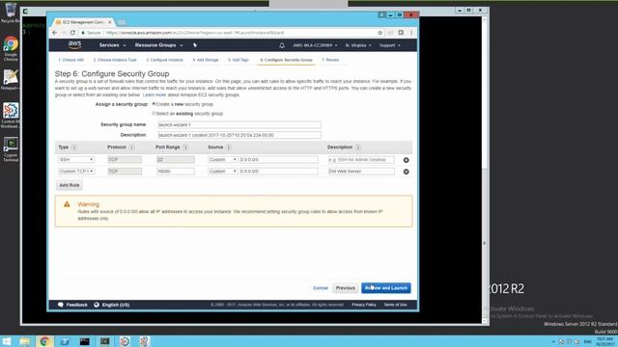The width and height of the screenshot is (618, 347).
Task: Click the port range field showing 18080
Action: 176,172
